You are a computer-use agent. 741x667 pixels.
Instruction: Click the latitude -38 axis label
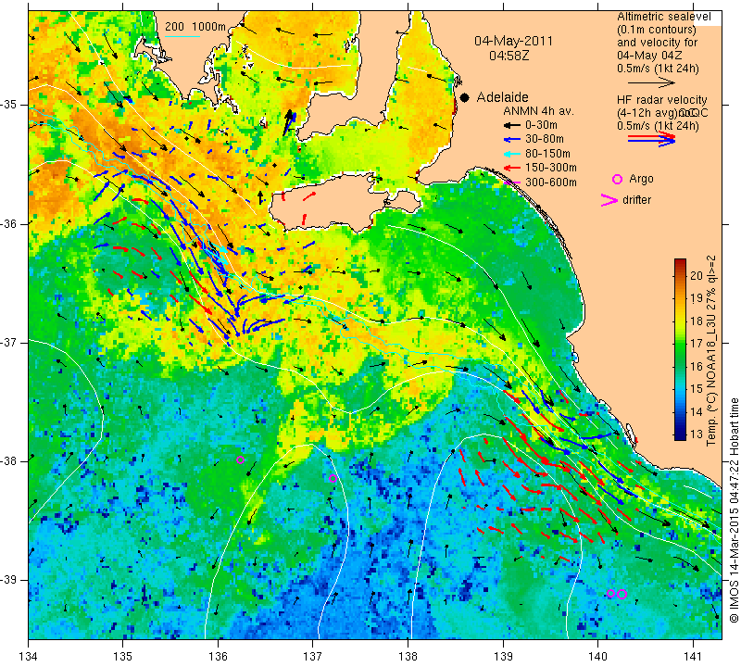point(8,461)
